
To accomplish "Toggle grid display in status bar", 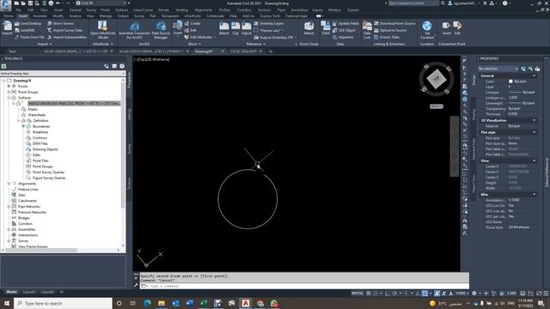I will pyautogui.click(x=369, y=294).
